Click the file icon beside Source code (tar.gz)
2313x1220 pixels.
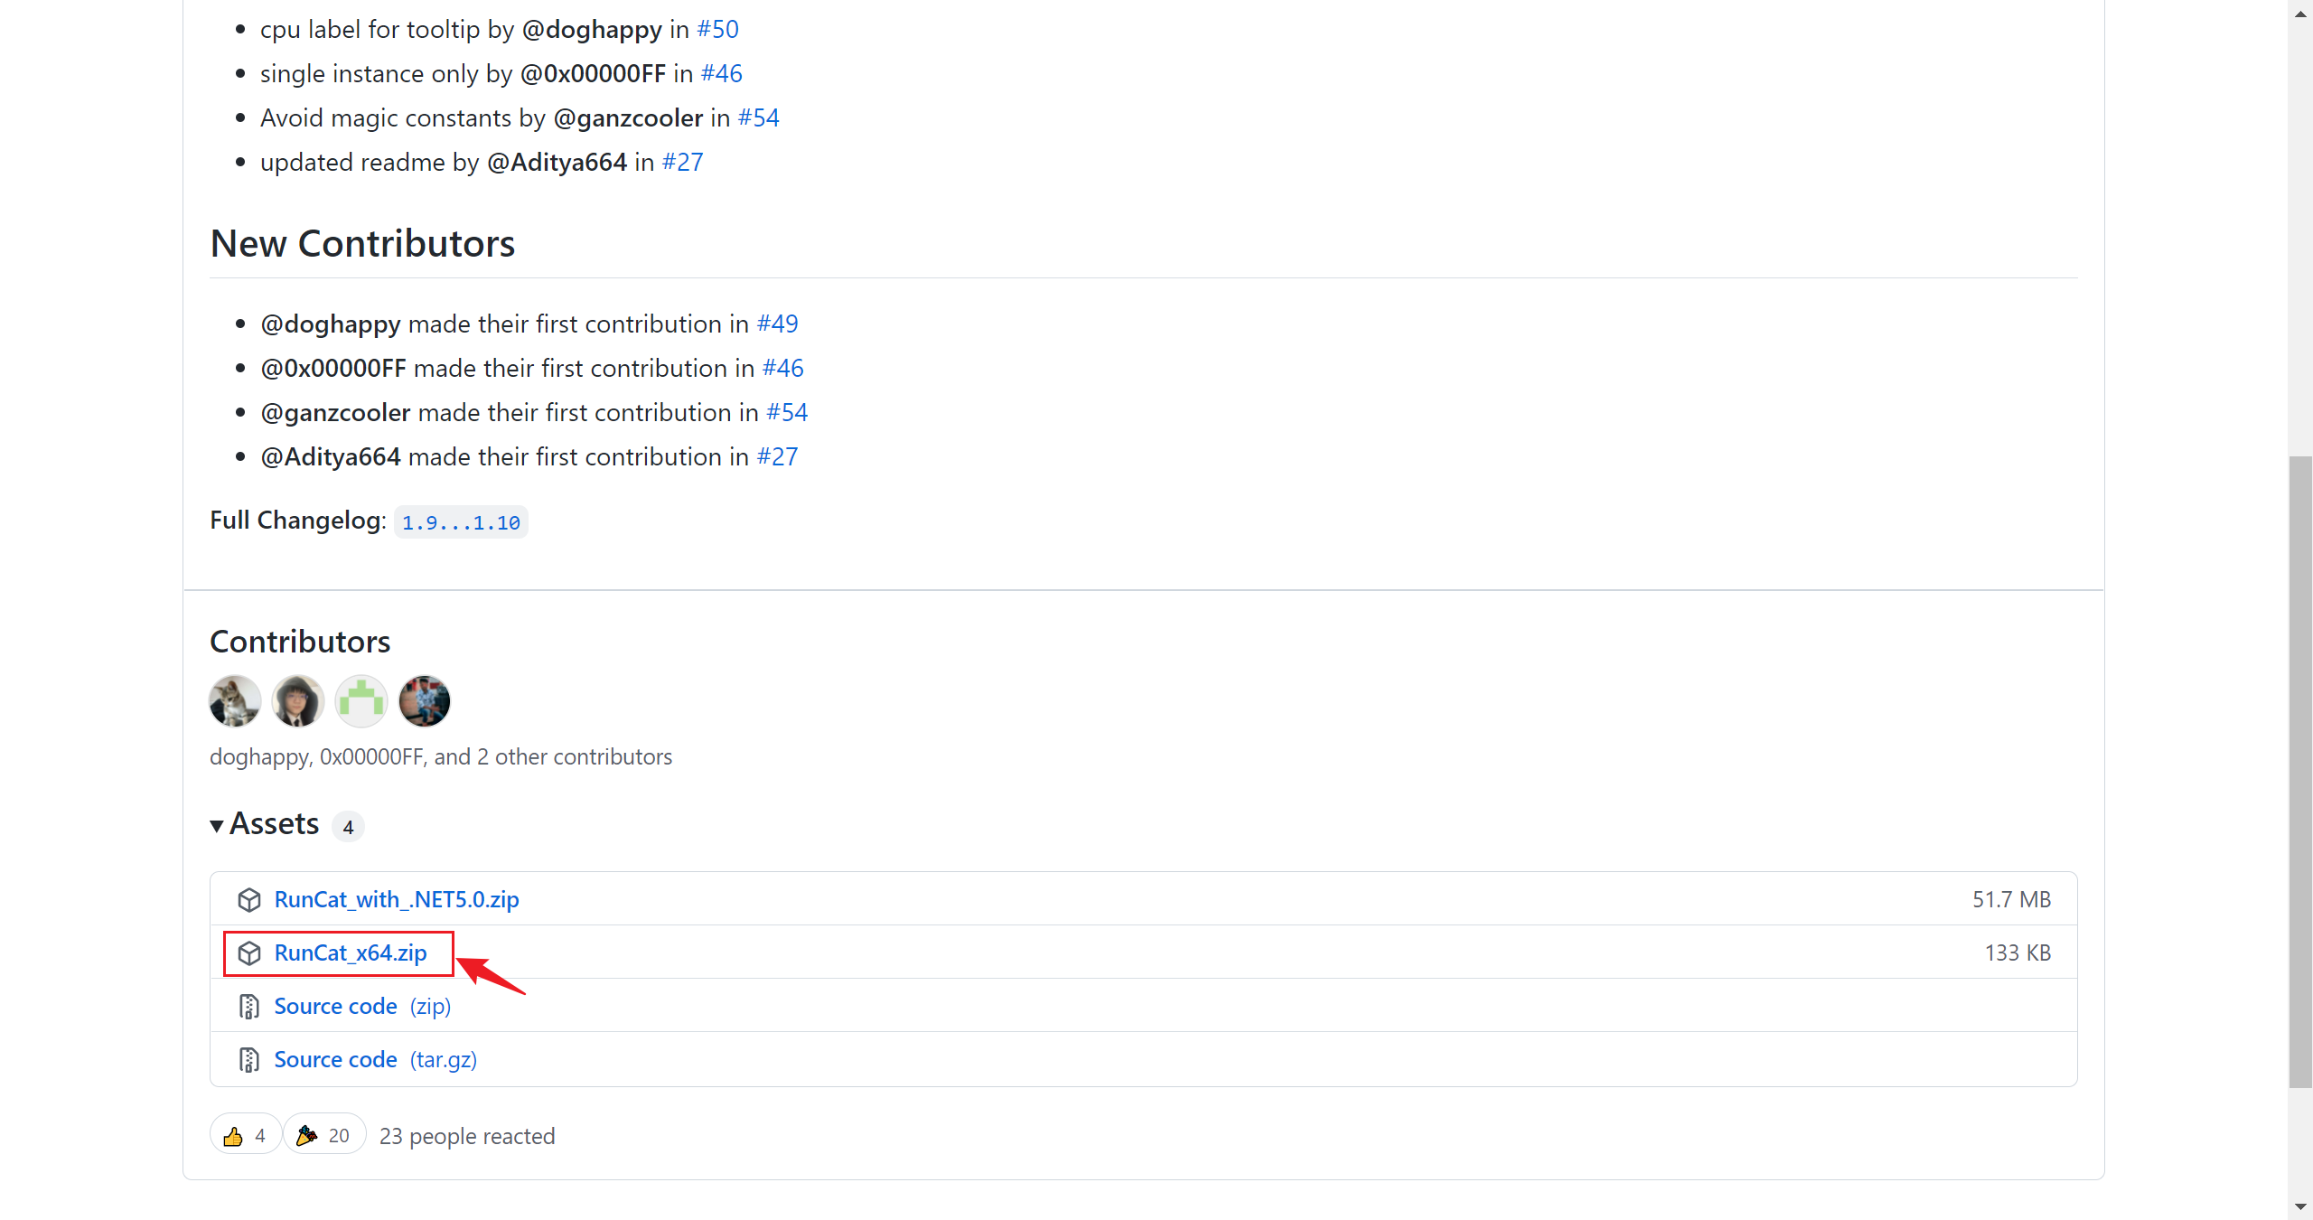[x=249, y=1060]
